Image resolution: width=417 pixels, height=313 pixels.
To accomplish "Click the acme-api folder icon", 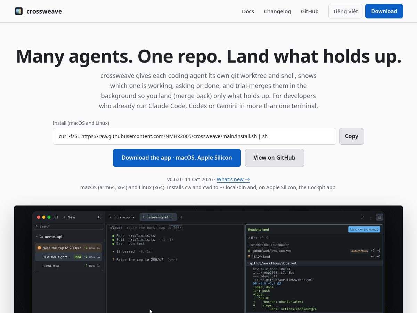I will click(41, 237).
